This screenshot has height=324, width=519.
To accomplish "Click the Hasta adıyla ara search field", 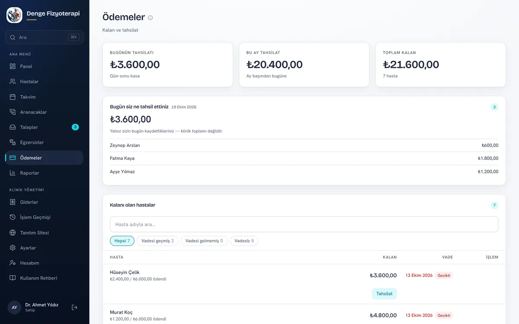I will coord(304,224).
